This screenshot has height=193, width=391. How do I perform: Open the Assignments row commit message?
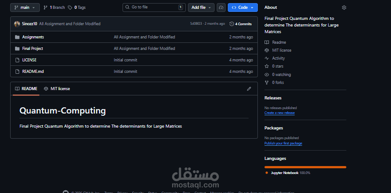tap(144, 37)
